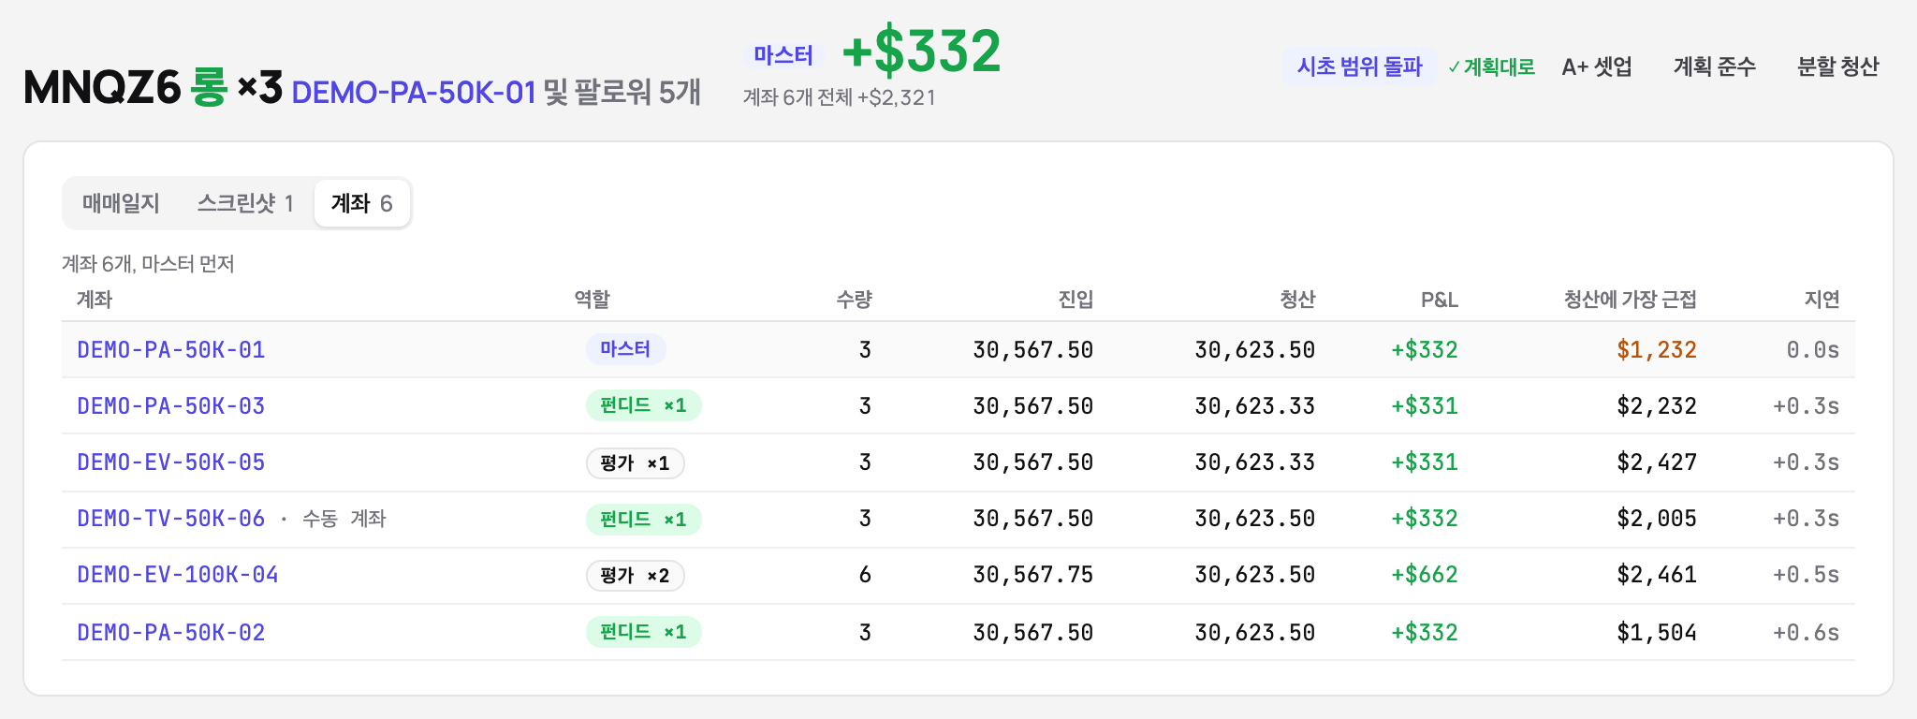Open account DEMO-PA-50K-01 in the table
The width and height of the screenshot is (1917, 719).
click(x=171, y=350)
